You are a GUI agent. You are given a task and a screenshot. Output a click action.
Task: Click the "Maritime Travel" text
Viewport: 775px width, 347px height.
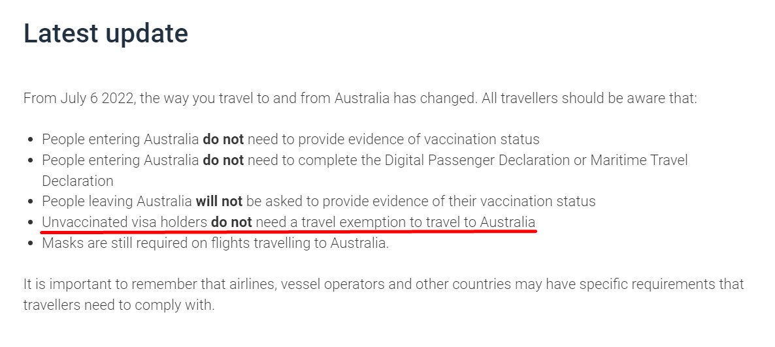pyautogui.click(x=639, y=160)
